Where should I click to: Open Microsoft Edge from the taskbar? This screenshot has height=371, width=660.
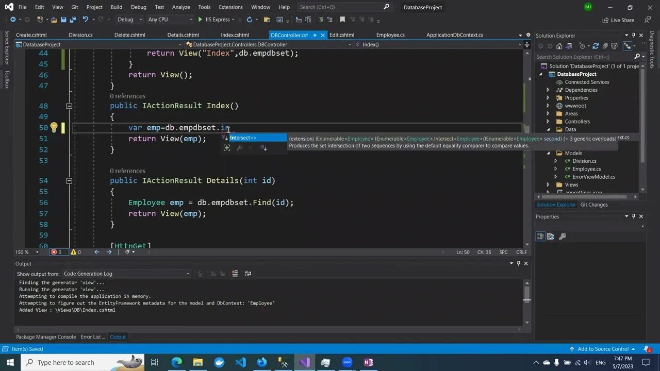176,362
